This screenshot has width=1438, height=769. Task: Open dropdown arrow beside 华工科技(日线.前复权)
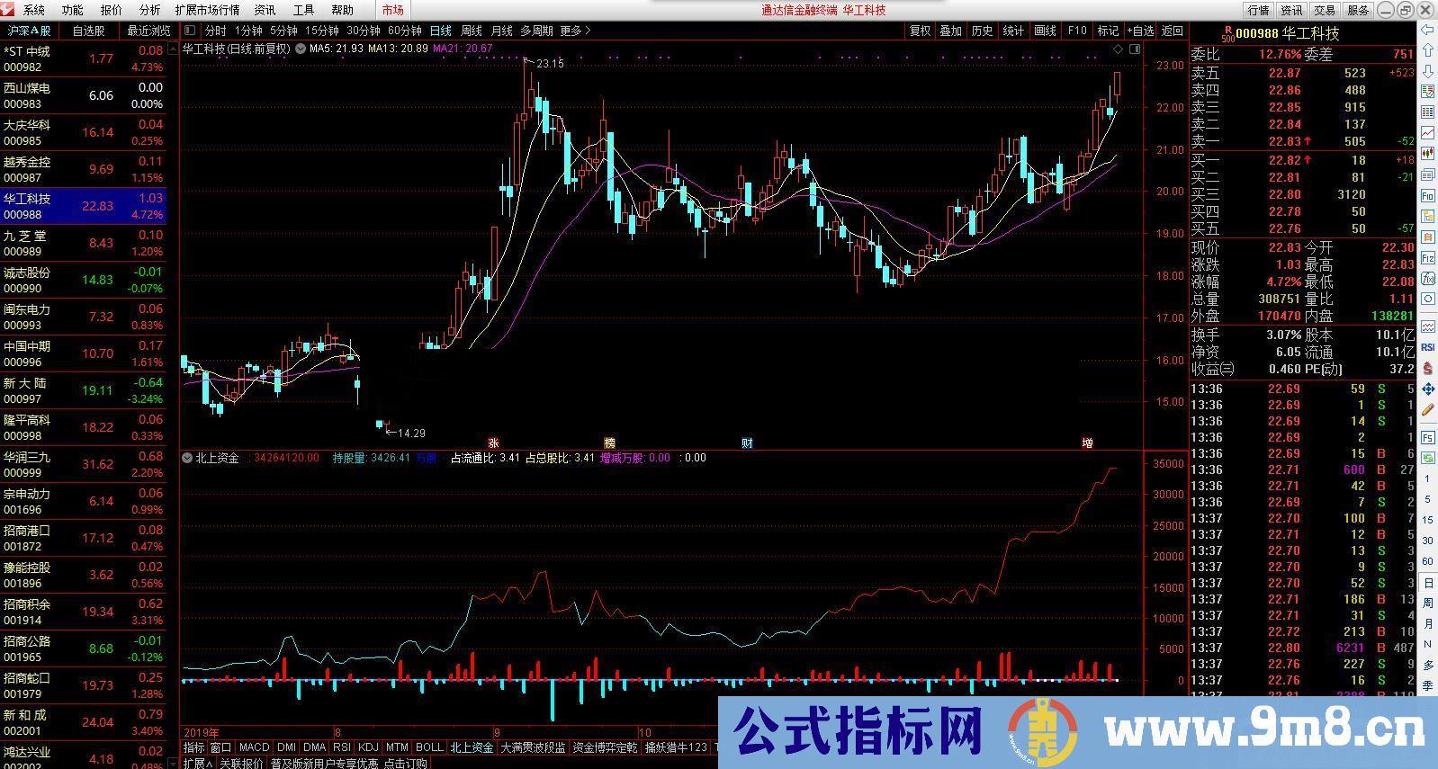pos(300,49)
